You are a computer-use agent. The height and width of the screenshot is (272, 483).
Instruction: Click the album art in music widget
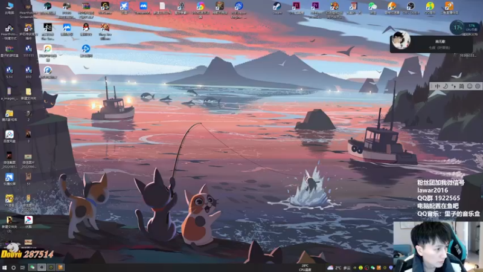pyautogui.click(x=401, y=40)
